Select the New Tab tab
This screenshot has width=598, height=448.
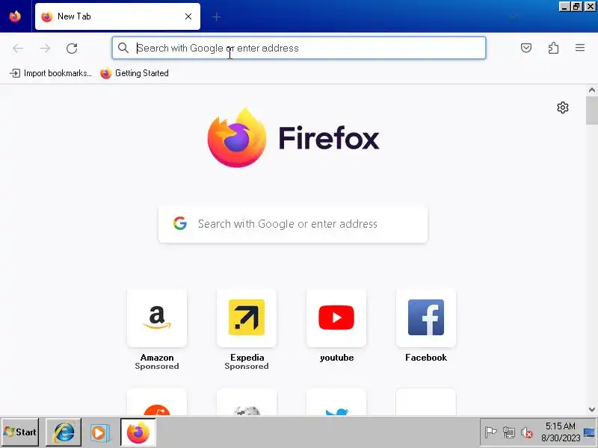[x=117, y=16]
